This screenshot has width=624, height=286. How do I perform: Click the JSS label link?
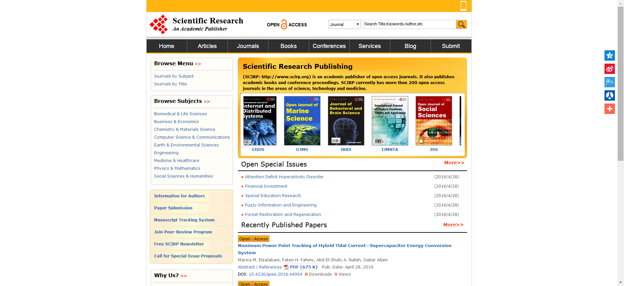click(434, 150)
